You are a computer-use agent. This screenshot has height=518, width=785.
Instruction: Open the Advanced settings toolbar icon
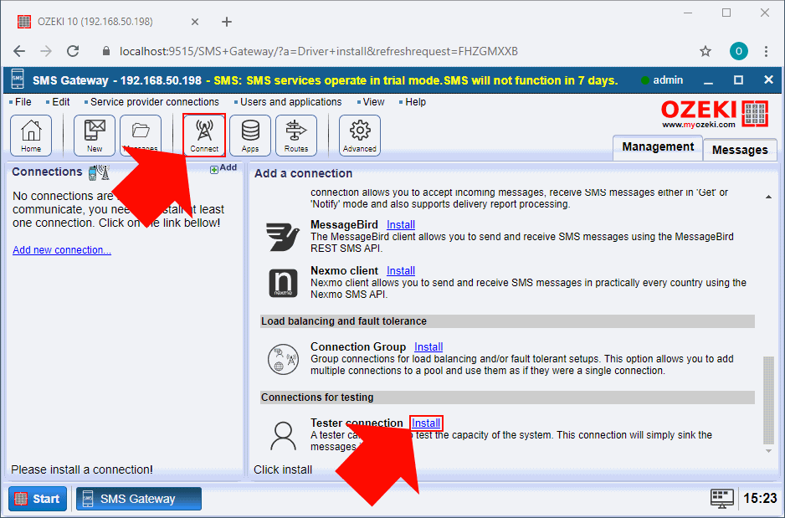click(360, 135)
